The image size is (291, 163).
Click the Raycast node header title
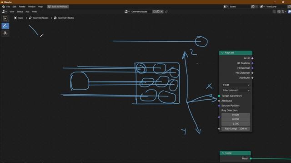coord(229,53)
